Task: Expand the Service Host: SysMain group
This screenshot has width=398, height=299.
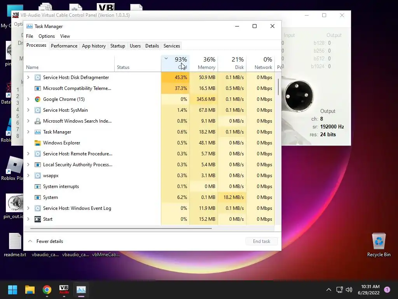Action: click(x=28, y=110)
